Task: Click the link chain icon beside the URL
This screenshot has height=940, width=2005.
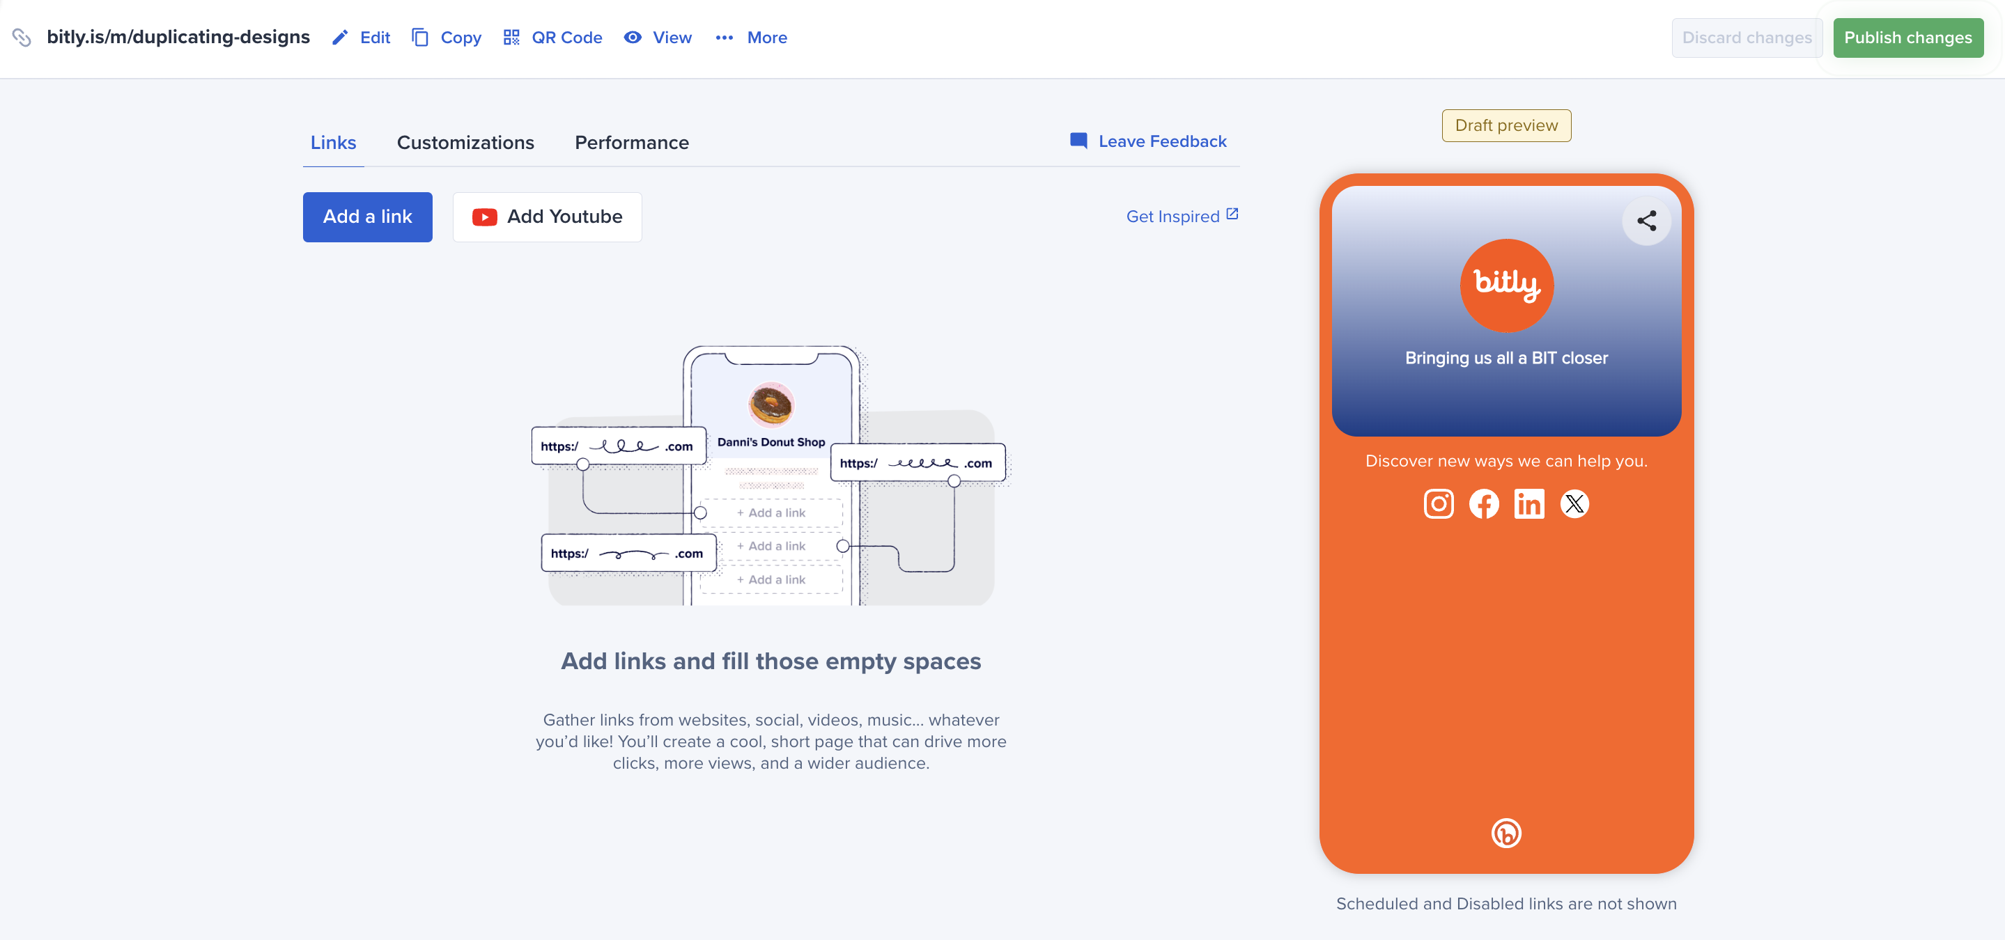Action: tap(22, 38)
